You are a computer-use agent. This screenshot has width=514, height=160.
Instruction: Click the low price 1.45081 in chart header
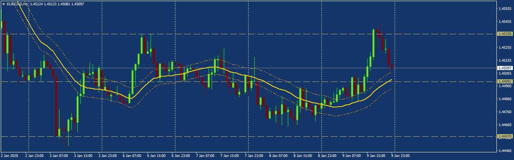[x=64, y=4]
